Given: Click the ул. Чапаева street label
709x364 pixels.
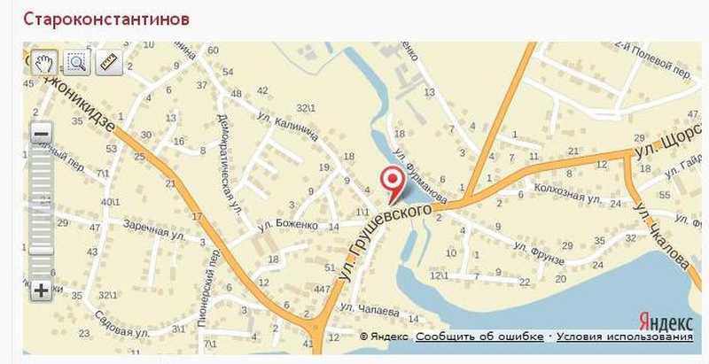Looking at the screenshot, I should (x=370, y=309).
